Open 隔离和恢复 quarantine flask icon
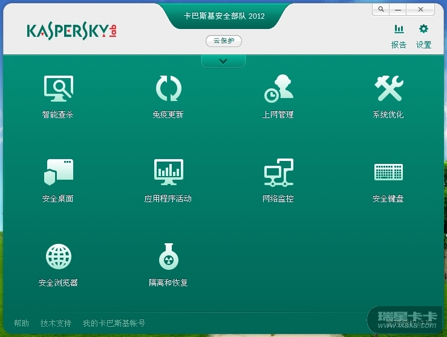The height and width of the screenshot is (337, 447). coord(169,257)
